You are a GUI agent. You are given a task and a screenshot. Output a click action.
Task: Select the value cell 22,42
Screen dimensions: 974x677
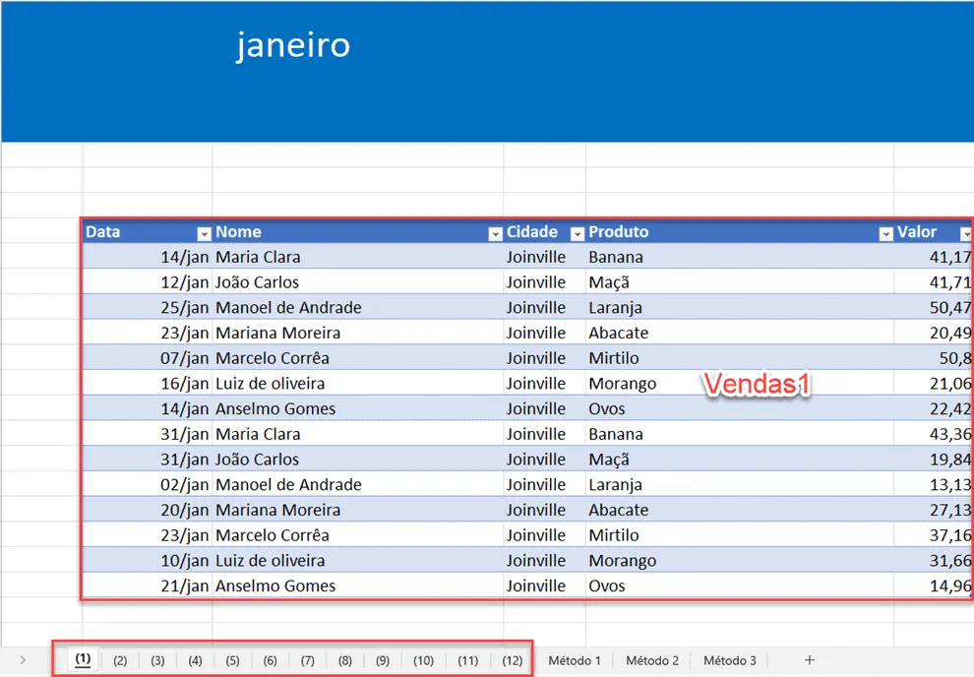point(934,408)
